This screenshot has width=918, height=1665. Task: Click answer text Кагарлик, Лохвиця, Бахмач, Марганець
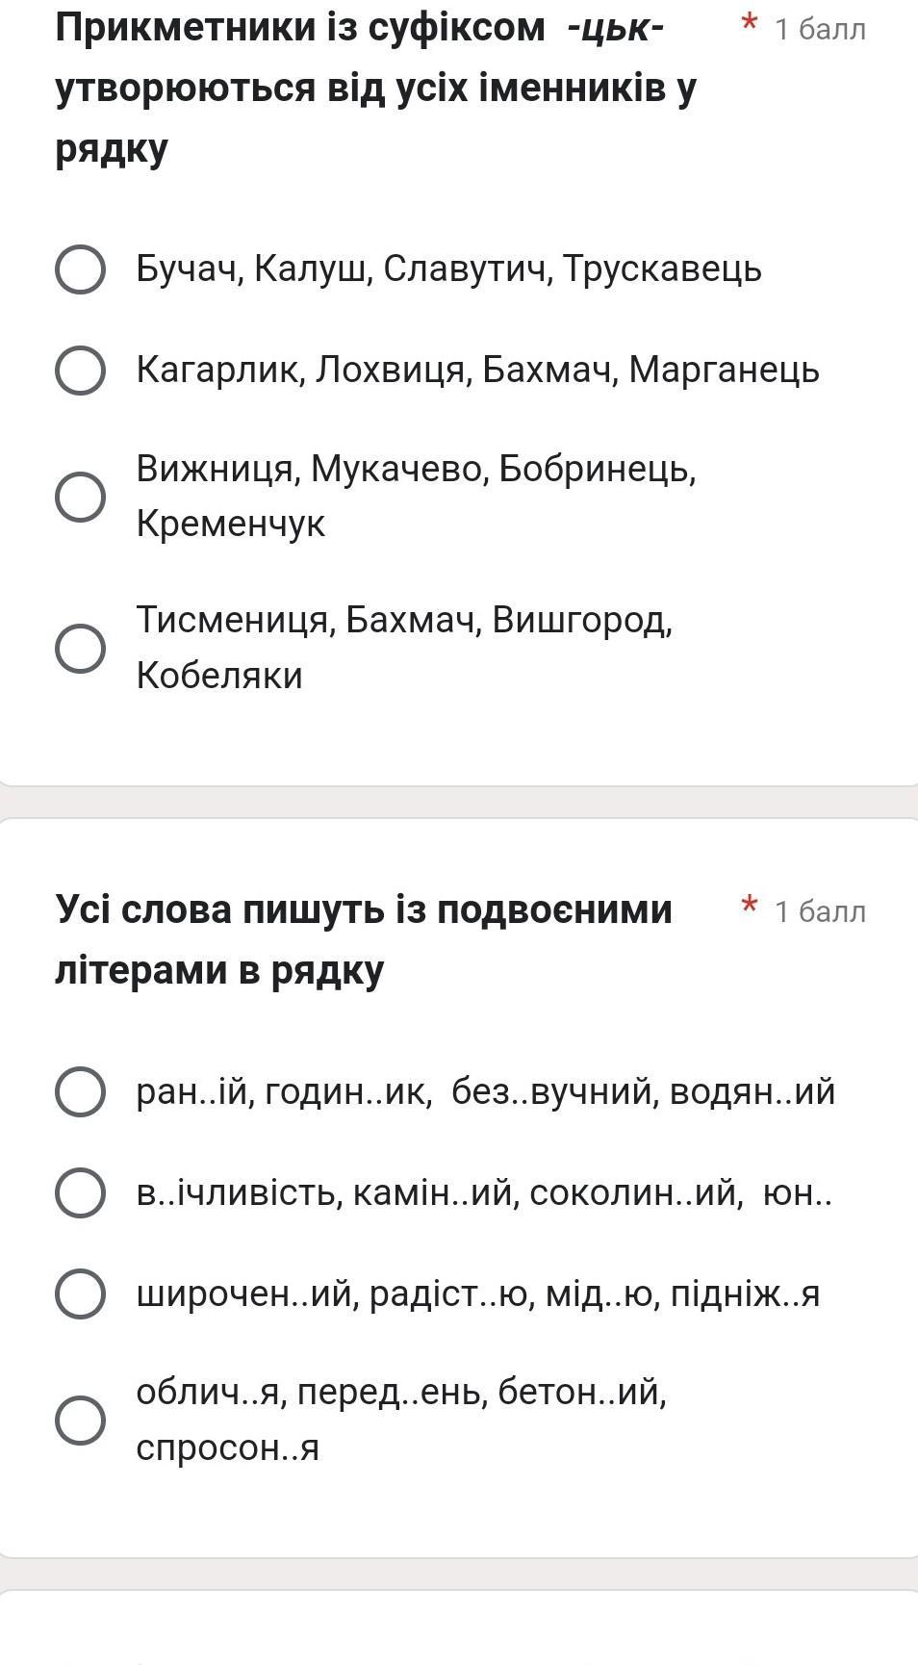[478, 370]
